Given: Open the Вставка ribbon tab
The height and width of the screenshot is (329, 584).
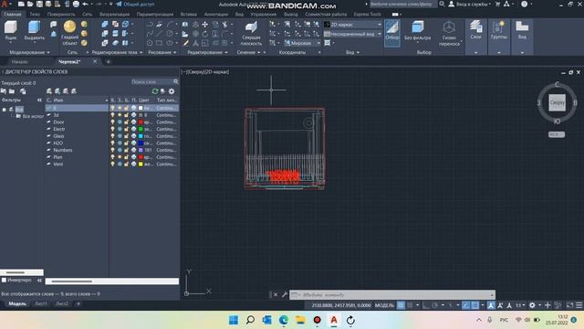Looking at the screenshot, I should [189, 15].
